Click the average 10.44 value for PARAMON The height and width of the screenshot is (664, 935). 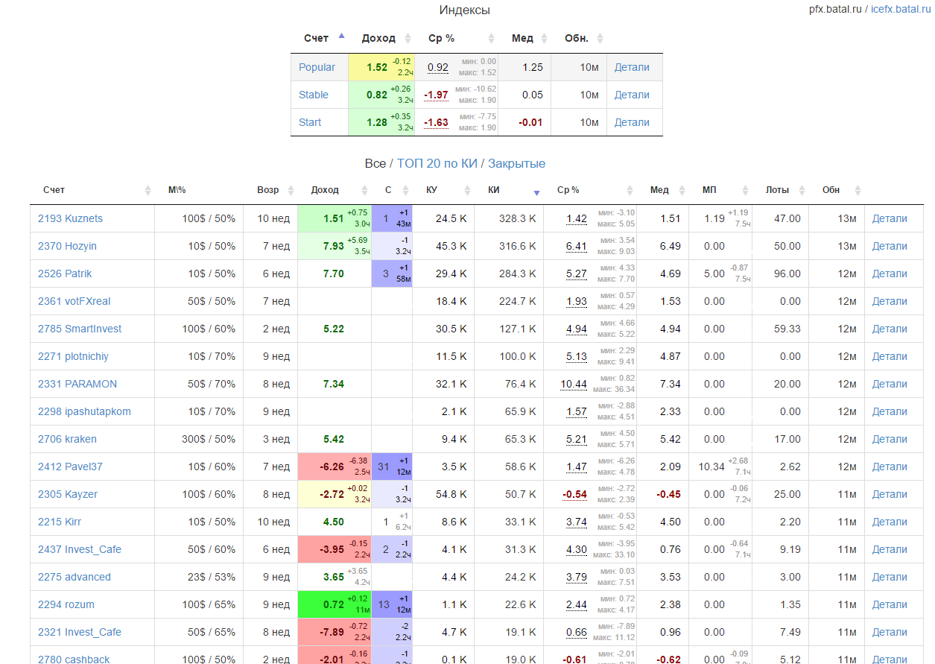point(574,384)
